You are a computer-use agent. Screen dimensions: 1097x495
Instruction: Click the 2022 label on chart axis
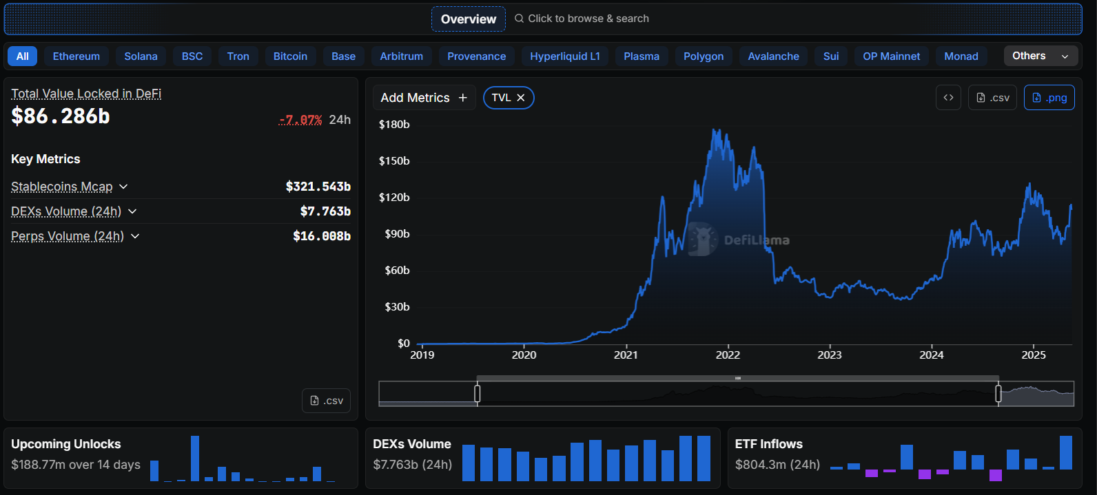[x=728, y=355]
